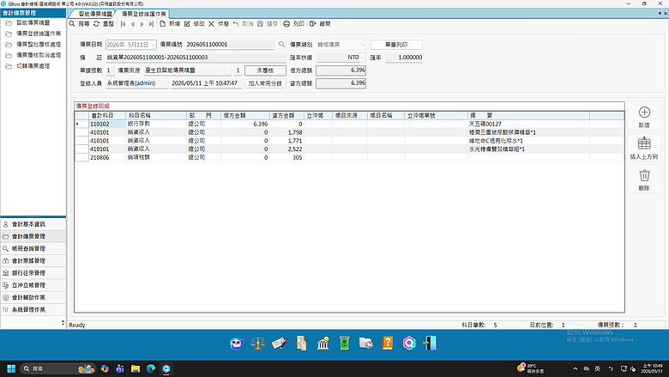Select the 傳票登錄維護作業 tab
Image resolution: width=669 pixels, height=377 pixels.
point(143,14)
